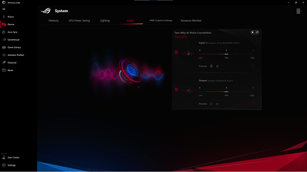Open AMD Graphics Settings tab
The image size is (307, 172).
161,20
